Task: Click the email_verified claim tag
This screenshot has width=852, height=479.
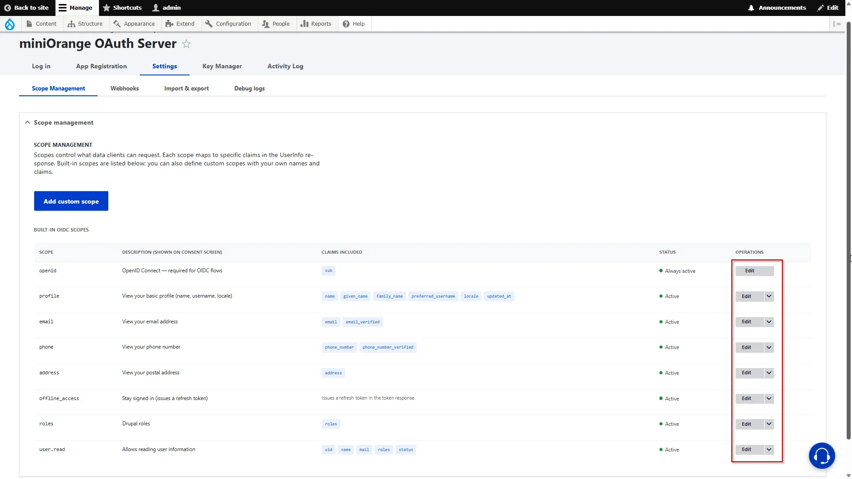Action: [x=363, y=322]
